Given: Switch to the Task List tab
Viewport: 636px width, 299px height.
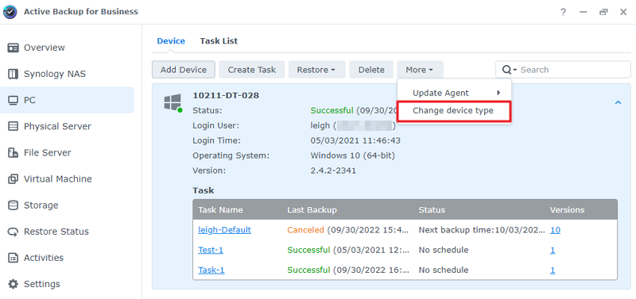Looking at the screenshot, I should pyautogui.click(x=219, y=41).
